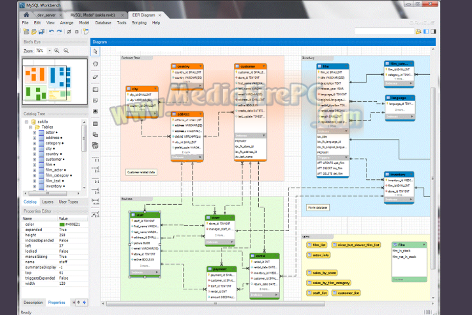
Task: Switch to the Description tab
Action: (33, 303)
